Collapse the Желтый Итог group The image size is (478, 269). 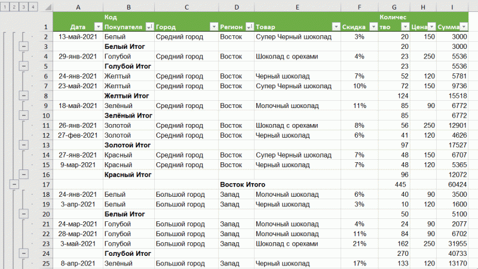(x=23, y=95)
